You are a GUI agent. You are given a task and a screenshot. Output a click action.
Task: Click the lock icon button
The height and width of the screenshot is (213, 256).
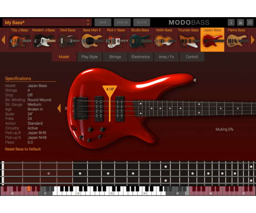click(x=241, y=22)
